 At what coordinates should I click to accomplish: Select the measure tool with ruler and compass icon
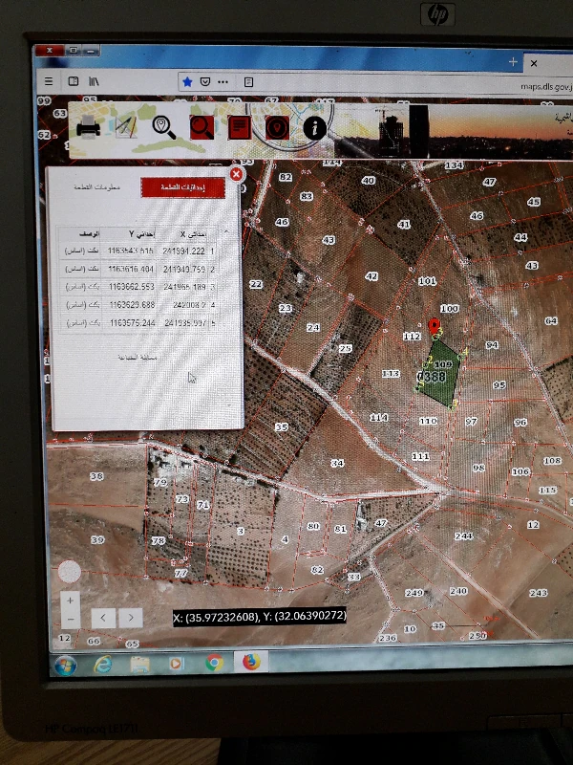coord(126,126)
